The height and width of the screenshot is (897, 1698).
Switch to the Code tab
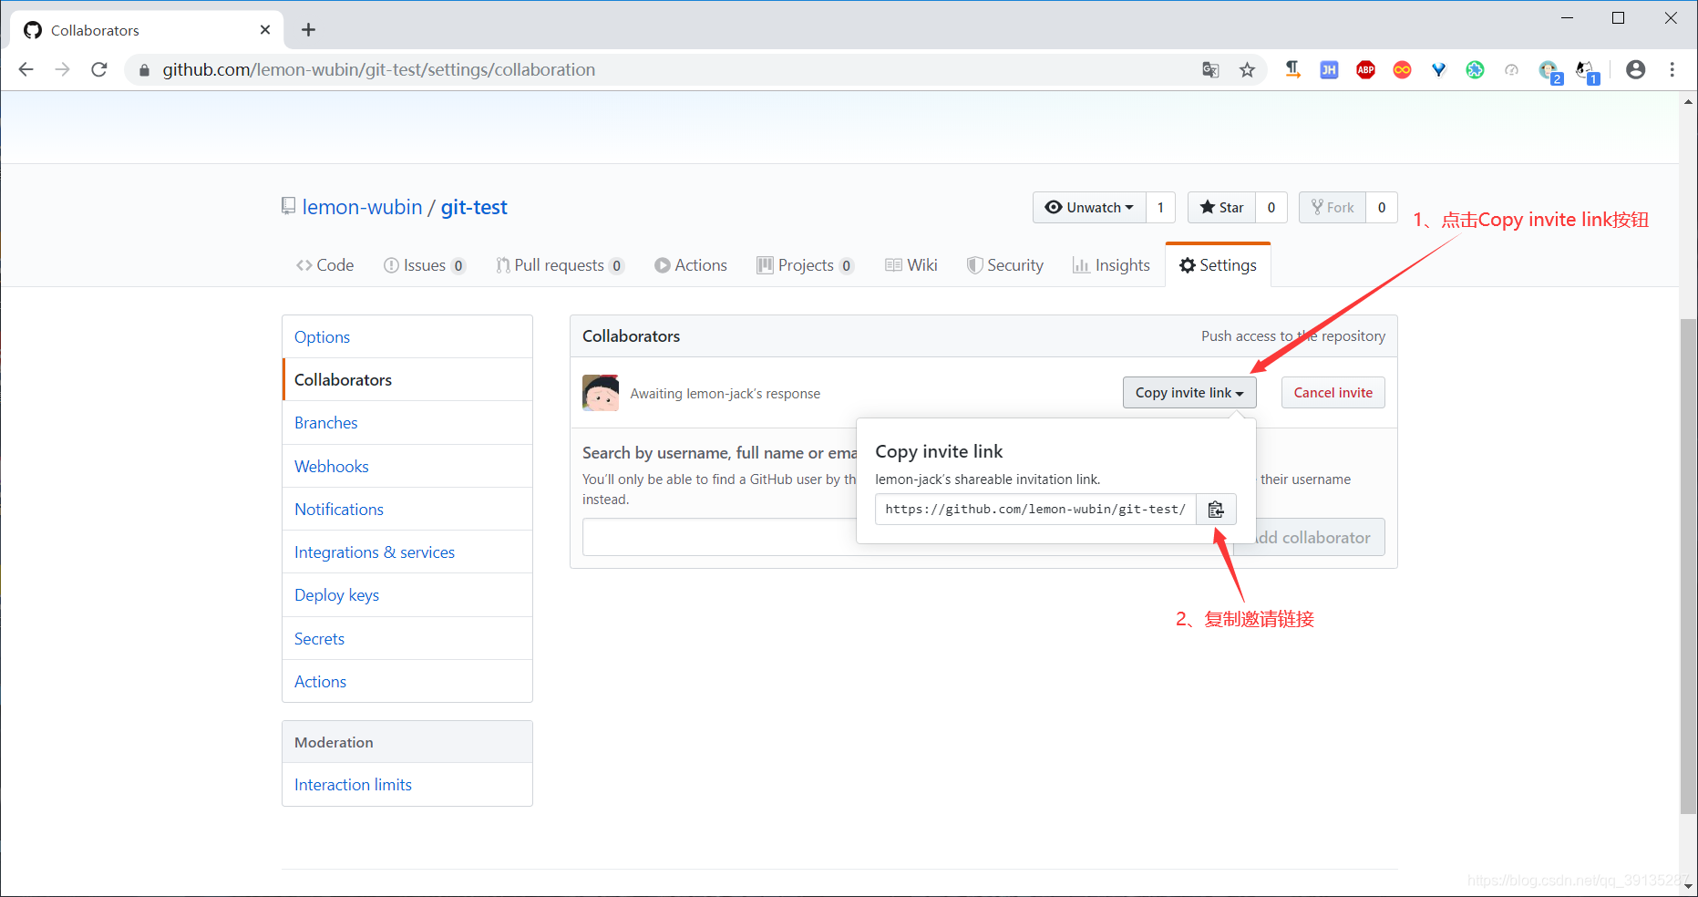pos(325,265)
